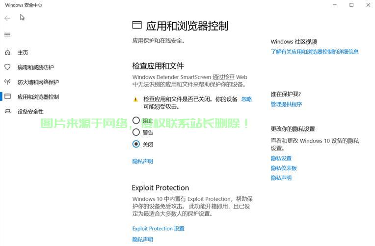Click the virus protection shield icon
This screenshot has height=246, width=375.
click(7, 67)
